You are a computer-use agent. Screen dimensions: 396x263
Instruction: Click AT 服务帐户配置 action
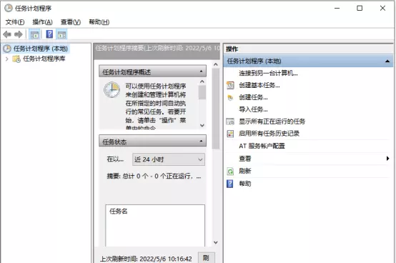coord(262,146)
